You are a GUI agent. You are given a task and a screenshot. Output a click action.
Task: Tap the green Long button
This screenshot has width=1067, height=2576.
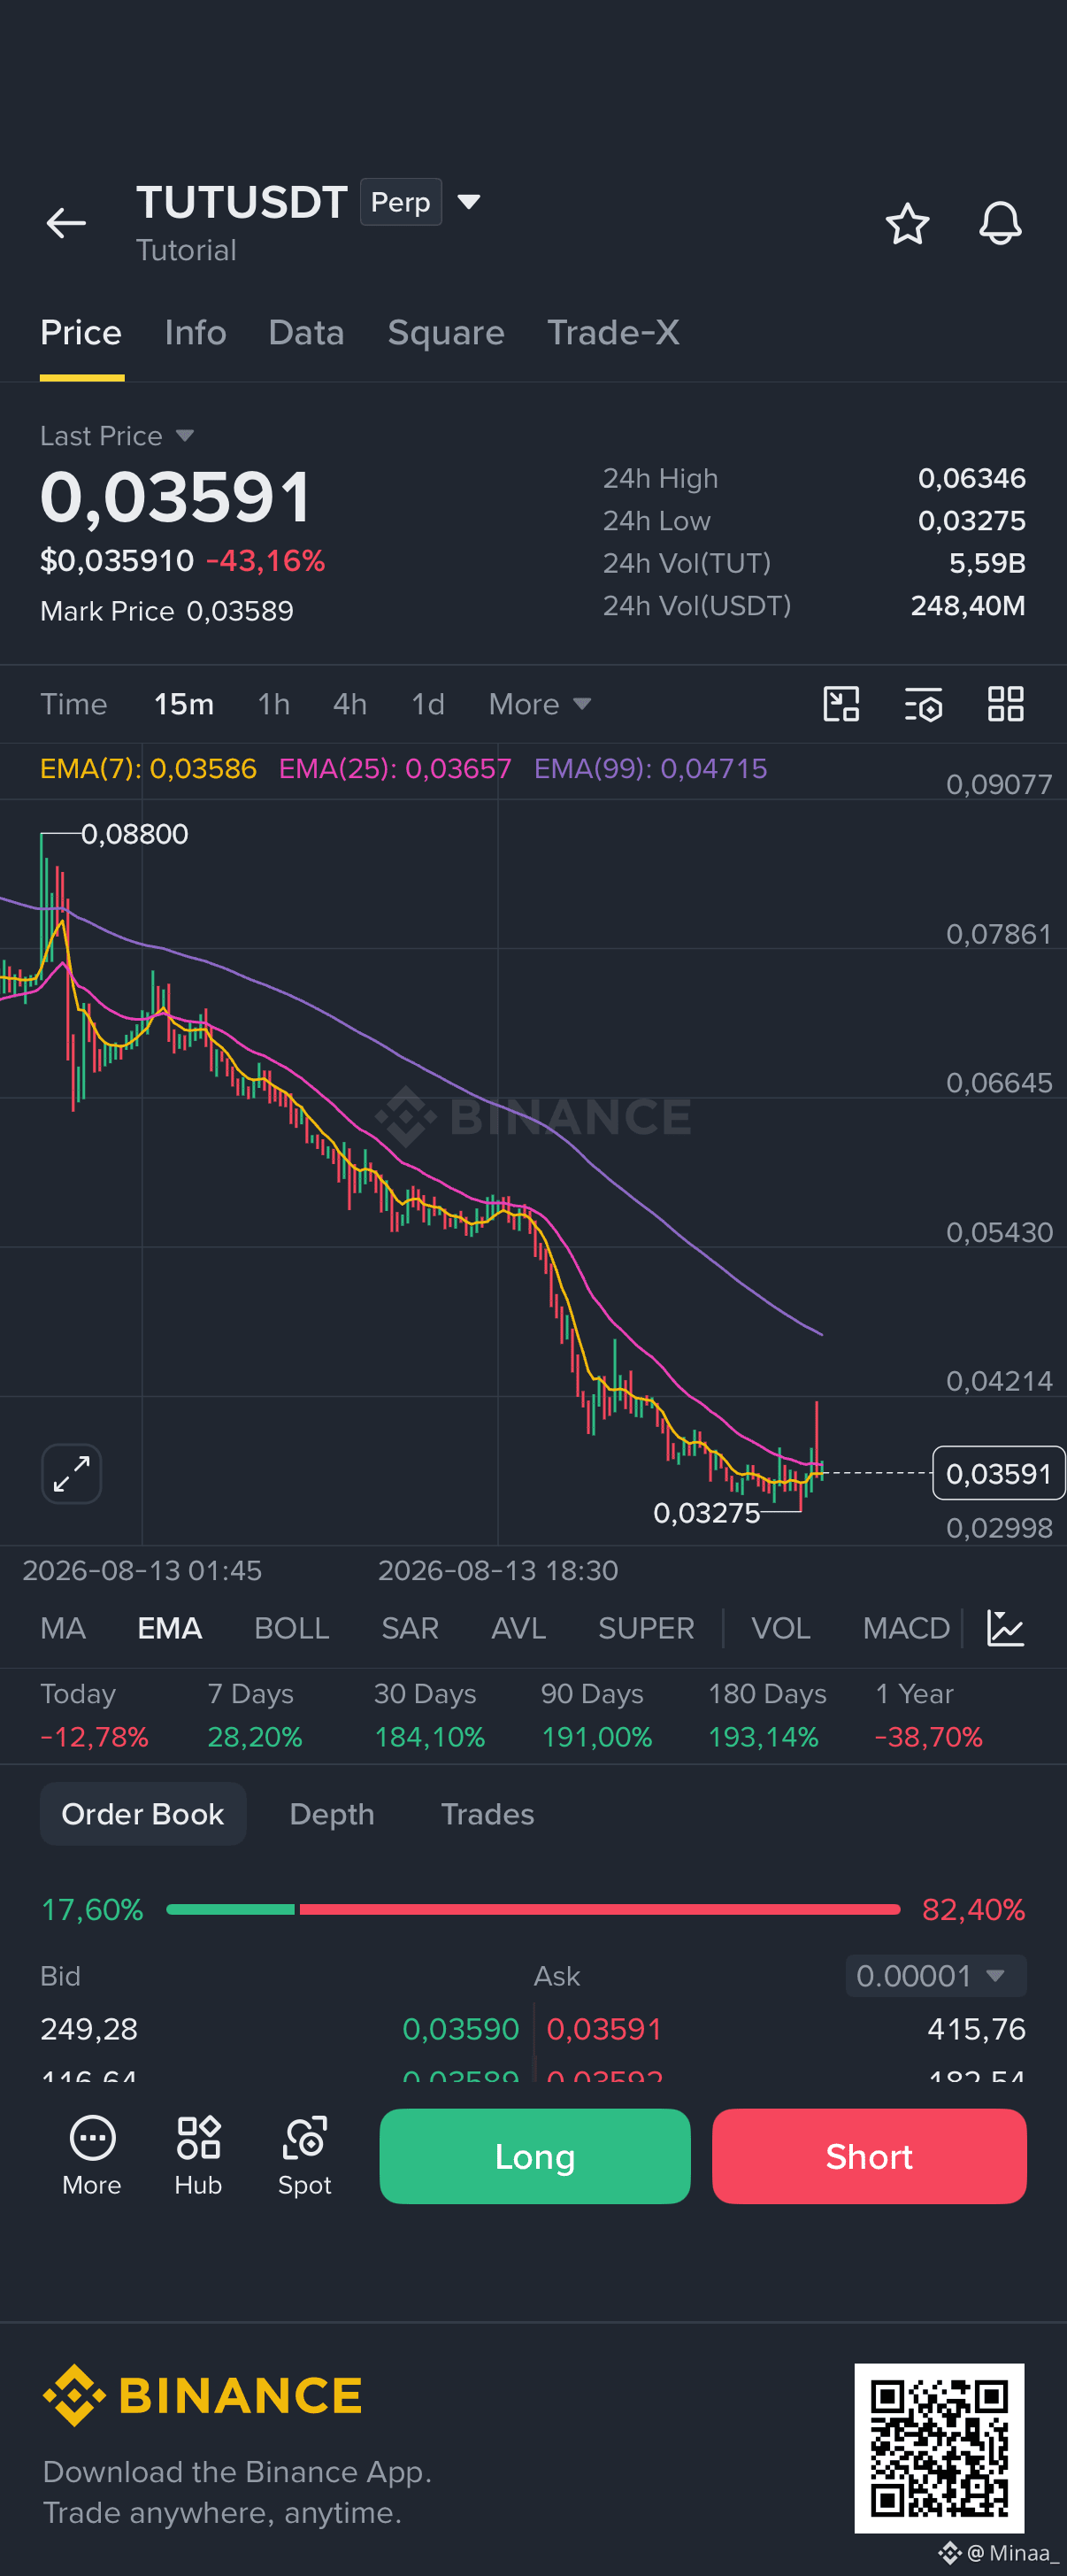coord(534,2156)
